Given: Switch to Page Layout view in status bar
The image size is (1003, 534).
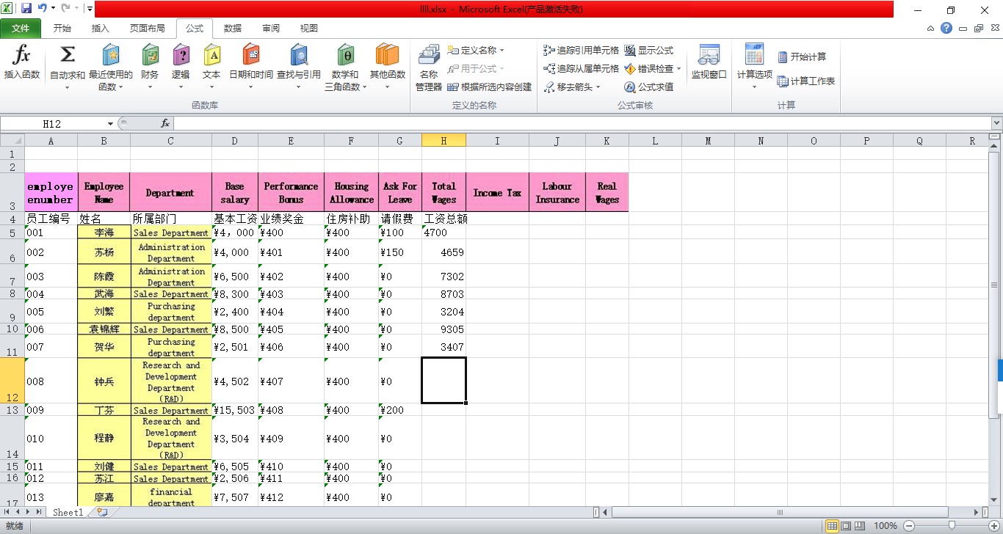Looking at the screenshot, I should [846, 526].
